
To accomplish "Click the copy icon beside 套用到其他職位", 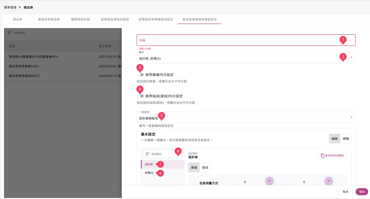I will pyautogui.click(x=323, y=156).
